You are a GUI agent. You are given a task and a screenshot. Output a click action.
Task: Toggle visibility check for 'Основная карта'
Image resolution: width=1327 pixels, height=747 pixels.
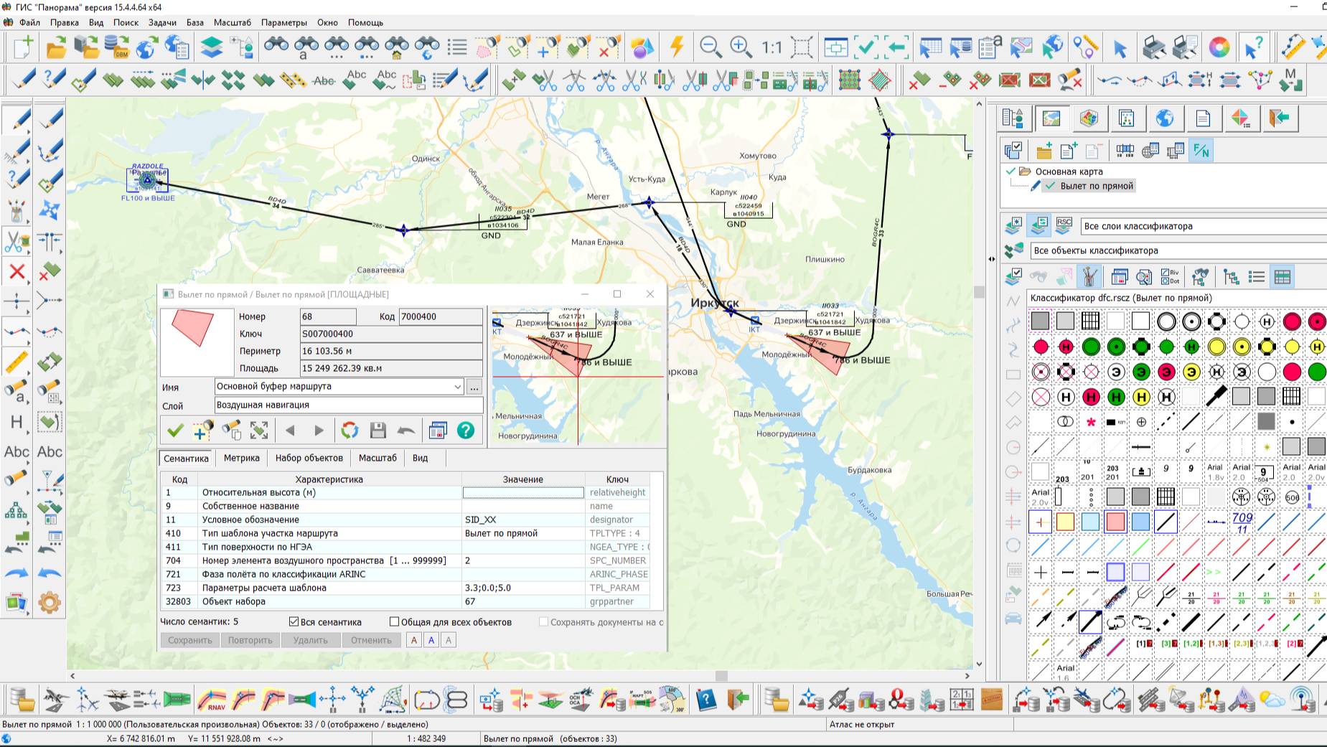pos(1011,172)
